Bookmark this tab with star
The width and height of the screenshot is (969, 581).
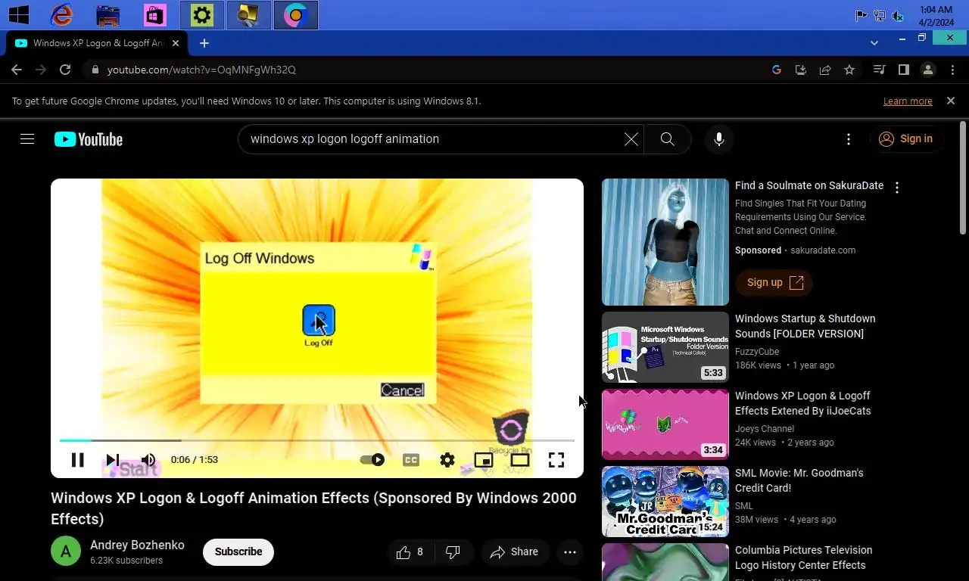[x=849, y=70]
